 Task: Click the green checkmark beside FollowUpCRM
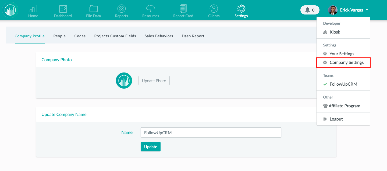pyautogui.click(x=325, y=84)
